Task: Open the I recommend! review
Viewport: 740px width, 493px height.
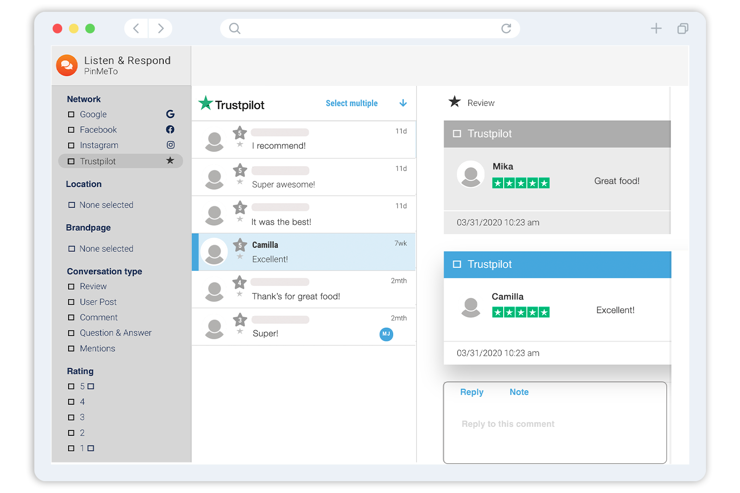Action: tap(304, 140)
